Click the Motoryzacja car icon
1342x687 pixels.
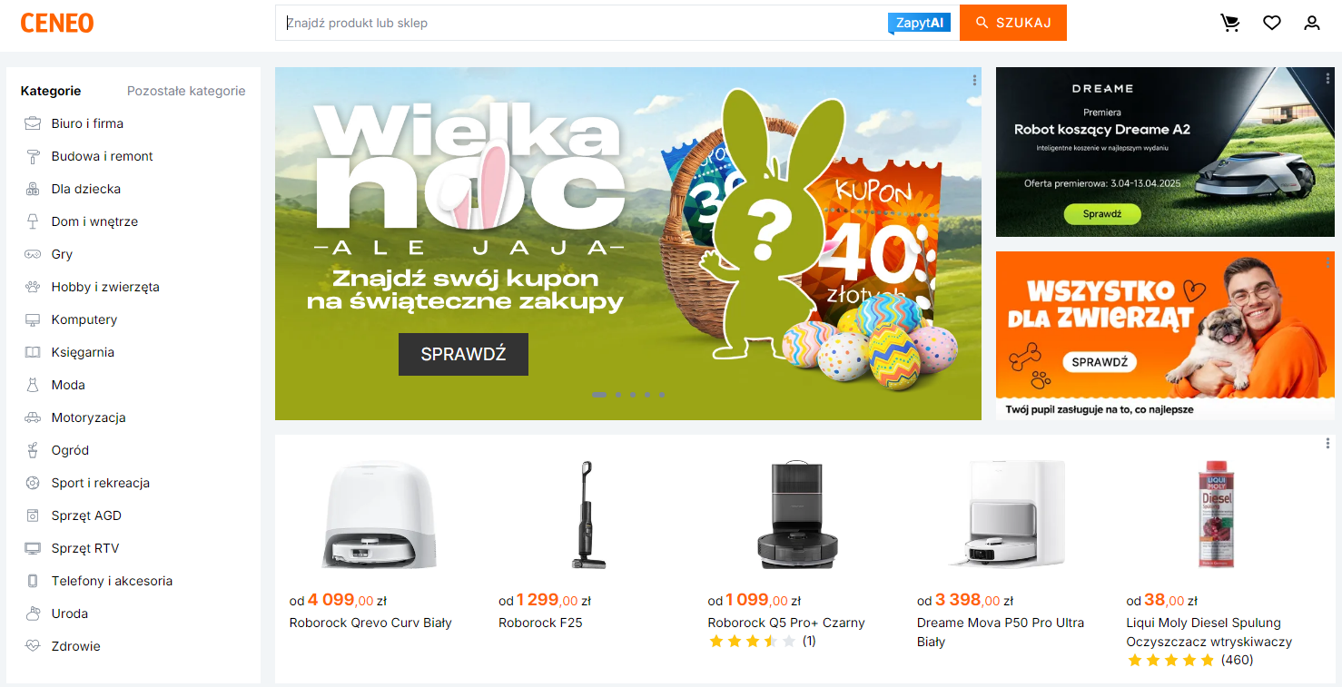(33, 417)
